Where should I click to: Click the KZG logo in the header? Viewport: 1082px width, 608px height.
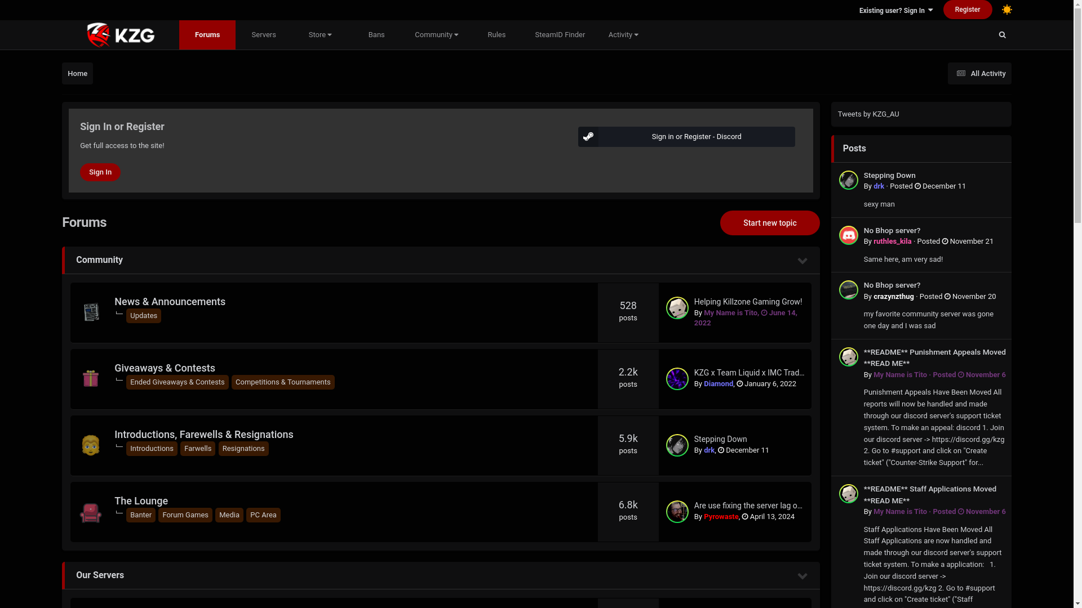point(121,35)
